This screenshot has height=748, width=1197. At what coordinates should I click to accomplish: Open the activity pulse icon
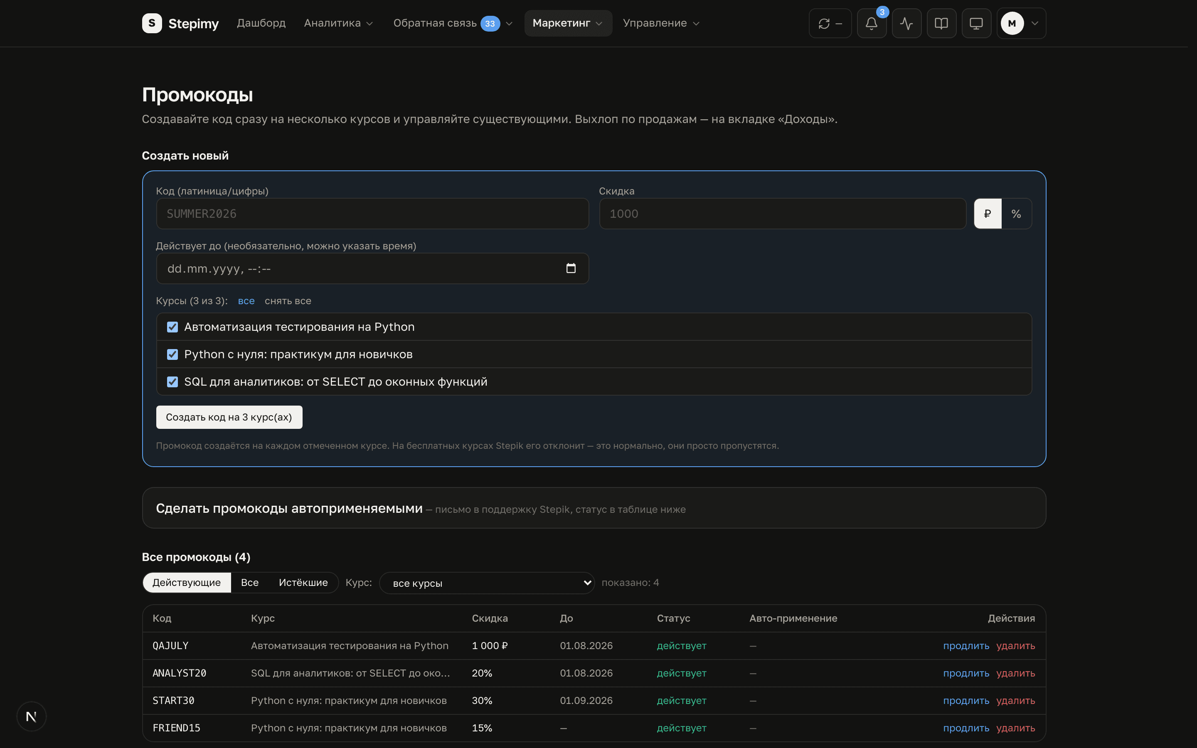pyautogui.click(x=906, y=23)
